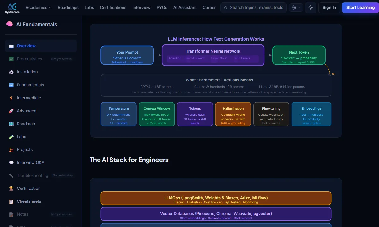The height and width of the screenshot is (227, 379).
Task: Open Interview in the top navigation
Action: tap(141, 7)
